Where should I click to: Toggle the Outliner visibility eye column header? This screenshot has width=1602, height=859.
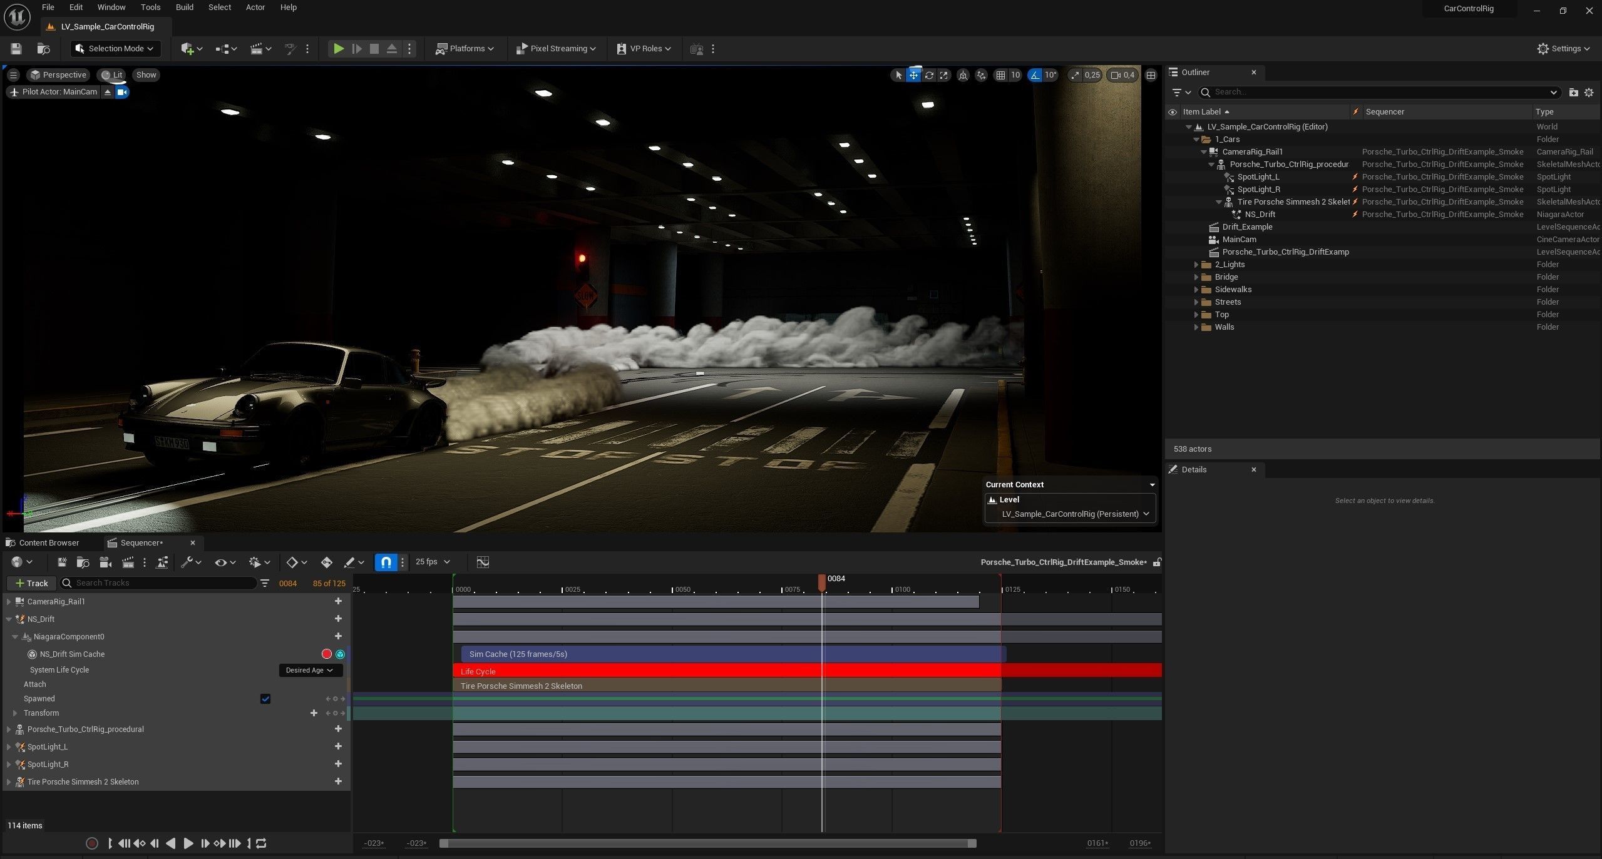pos(1172,112)
